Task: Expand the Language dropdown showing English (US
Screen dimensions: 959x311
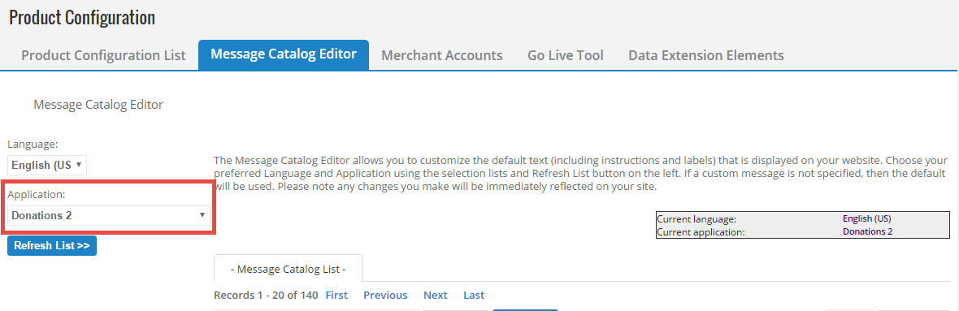Action: point(47,165)
